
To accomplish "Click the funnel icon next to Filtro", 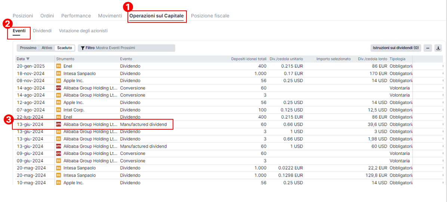I will [83, 48].
